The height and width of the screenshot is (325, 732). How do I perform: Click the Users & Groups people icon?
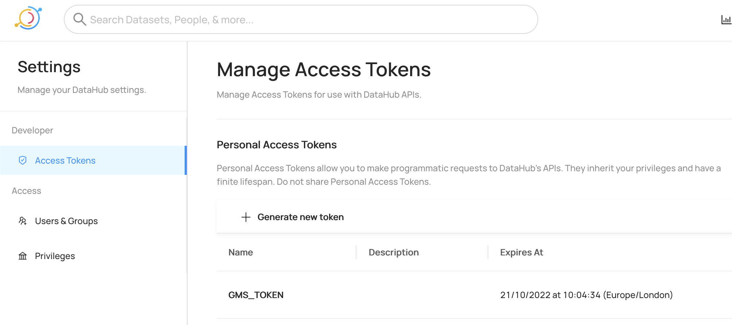pos(23,221)
